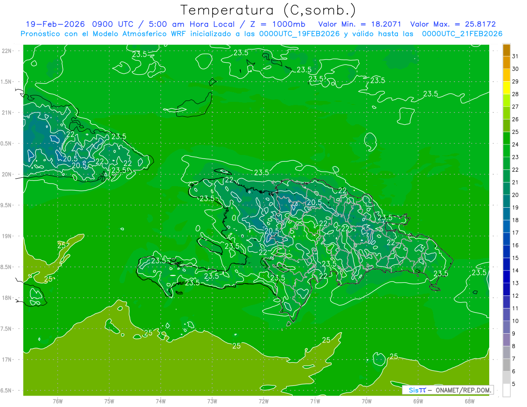Pick the blue legend swatch between 17 and 18
The height and width of the screenshot is (407, 527).
506,227
